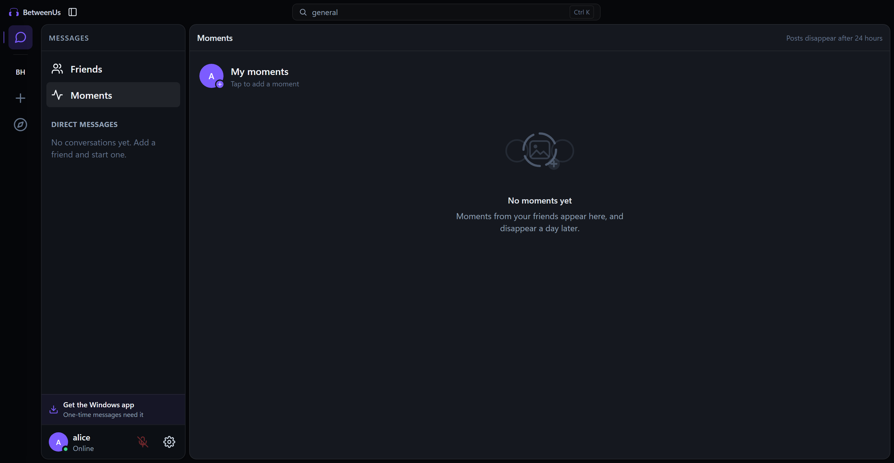Click the empty moments image illustration
The width and height of the screenshot is (894, 463).
[540, 151]
